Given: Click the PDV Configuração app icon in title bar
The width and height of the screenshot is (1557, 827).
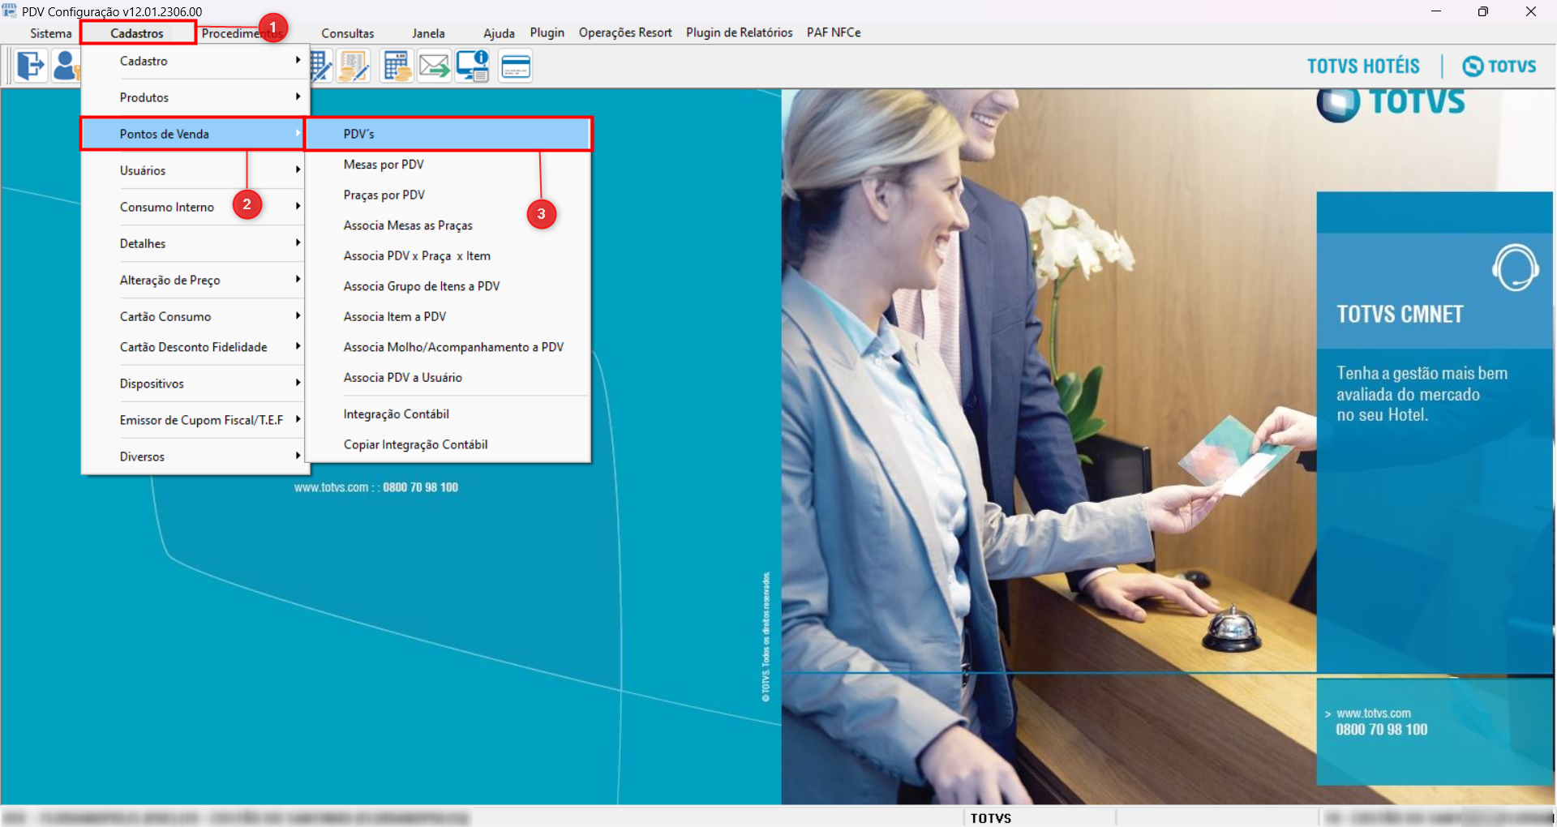Looking at the screenshot, I should click(10, 11).
